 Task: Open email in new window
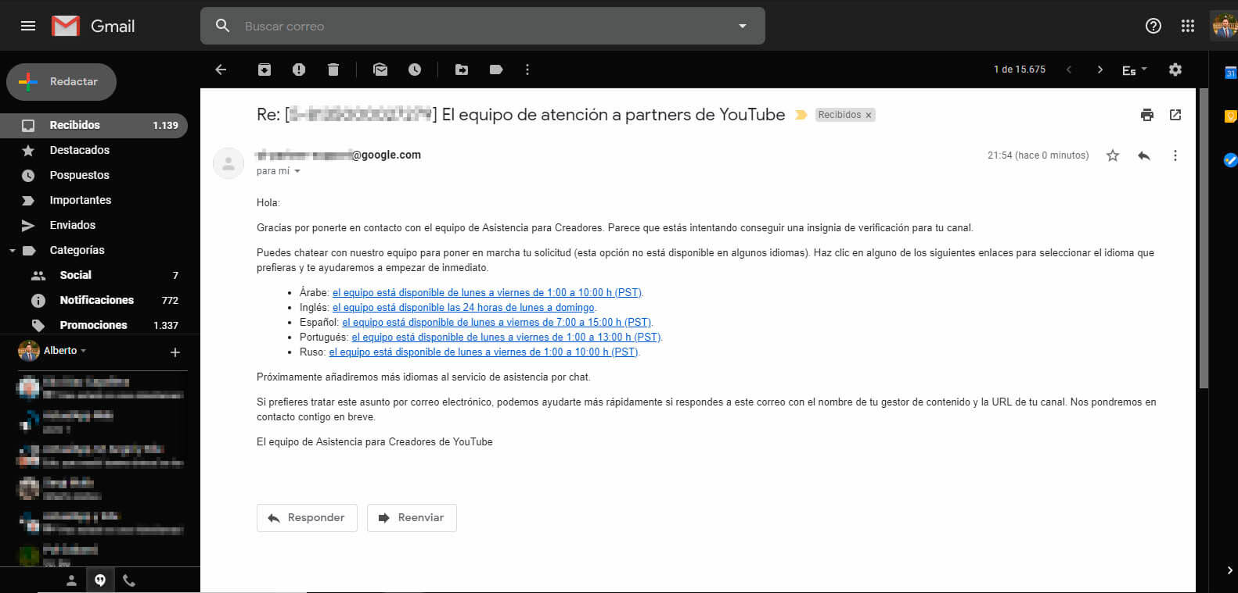coord(1175,115)
